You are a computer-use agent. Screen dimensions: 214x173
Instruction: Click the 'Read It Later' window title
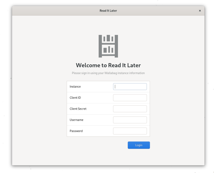pos(108,11)
